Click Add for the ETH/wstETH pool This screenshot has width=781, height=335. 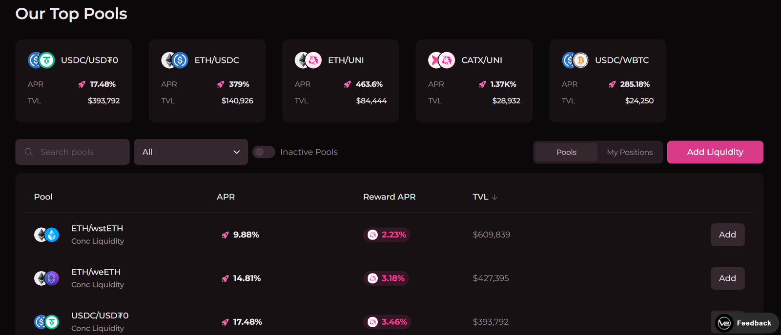[x=727, y=235]
